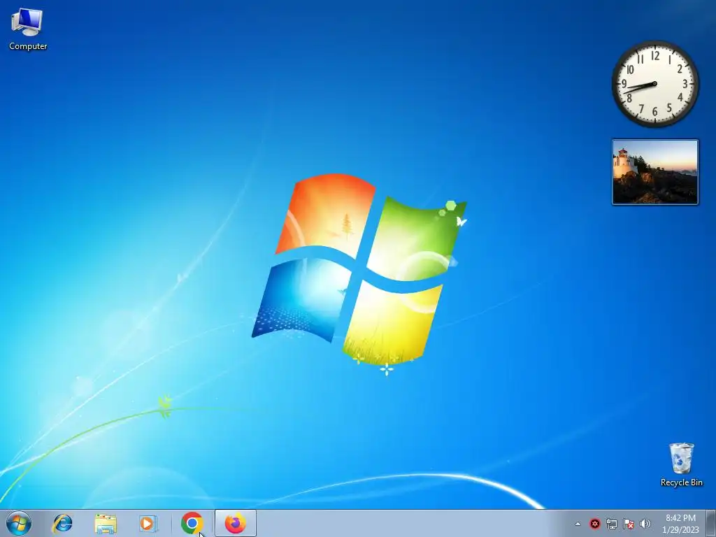The height and width of the screenshot is (537, 716).
Task: Open the Computer desktop icon
Action: tap(27, 29)
